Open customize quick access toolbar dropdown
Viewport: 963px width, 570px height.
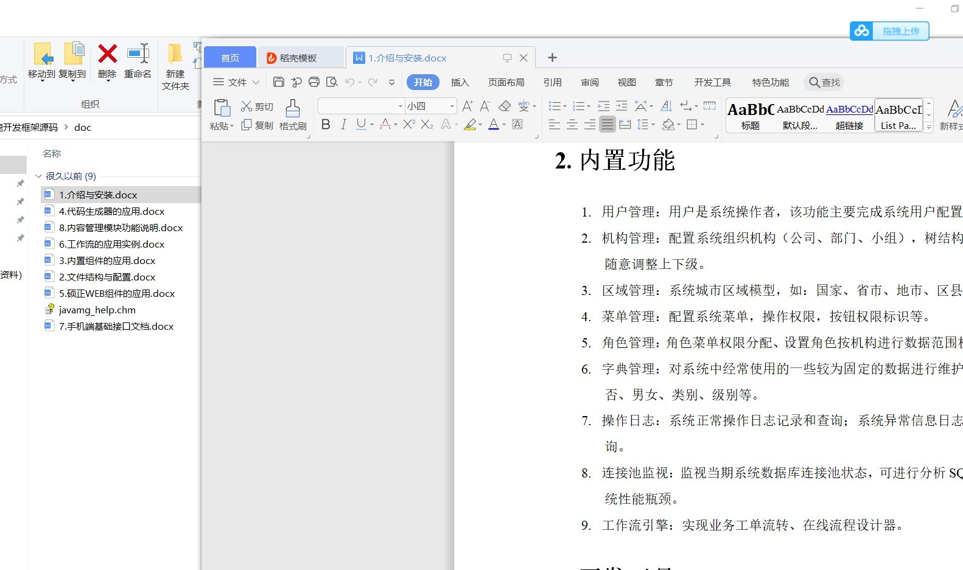pos(391,83)
